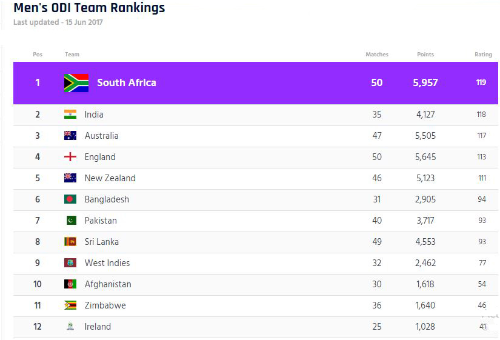Open the South Africa team name

tap(126, 83)
